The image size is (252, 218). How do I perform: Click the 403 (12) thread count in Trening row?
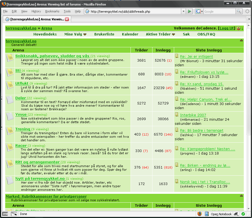coord(141,134)
